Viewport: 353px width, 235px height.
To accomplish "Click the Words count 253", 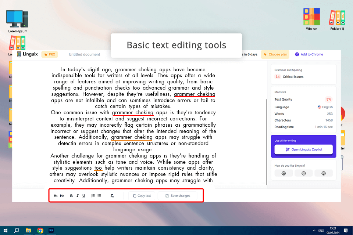I will click(329, 114).
